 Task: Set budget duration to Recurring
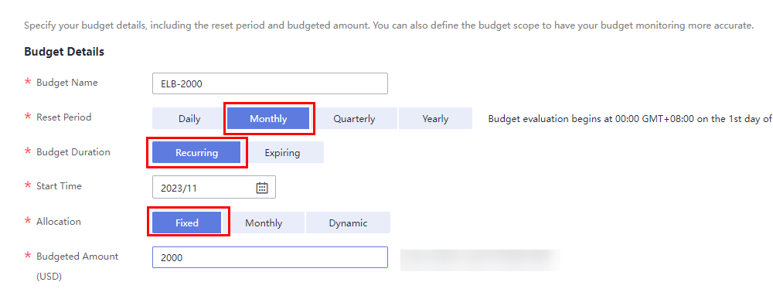point(196,153)
